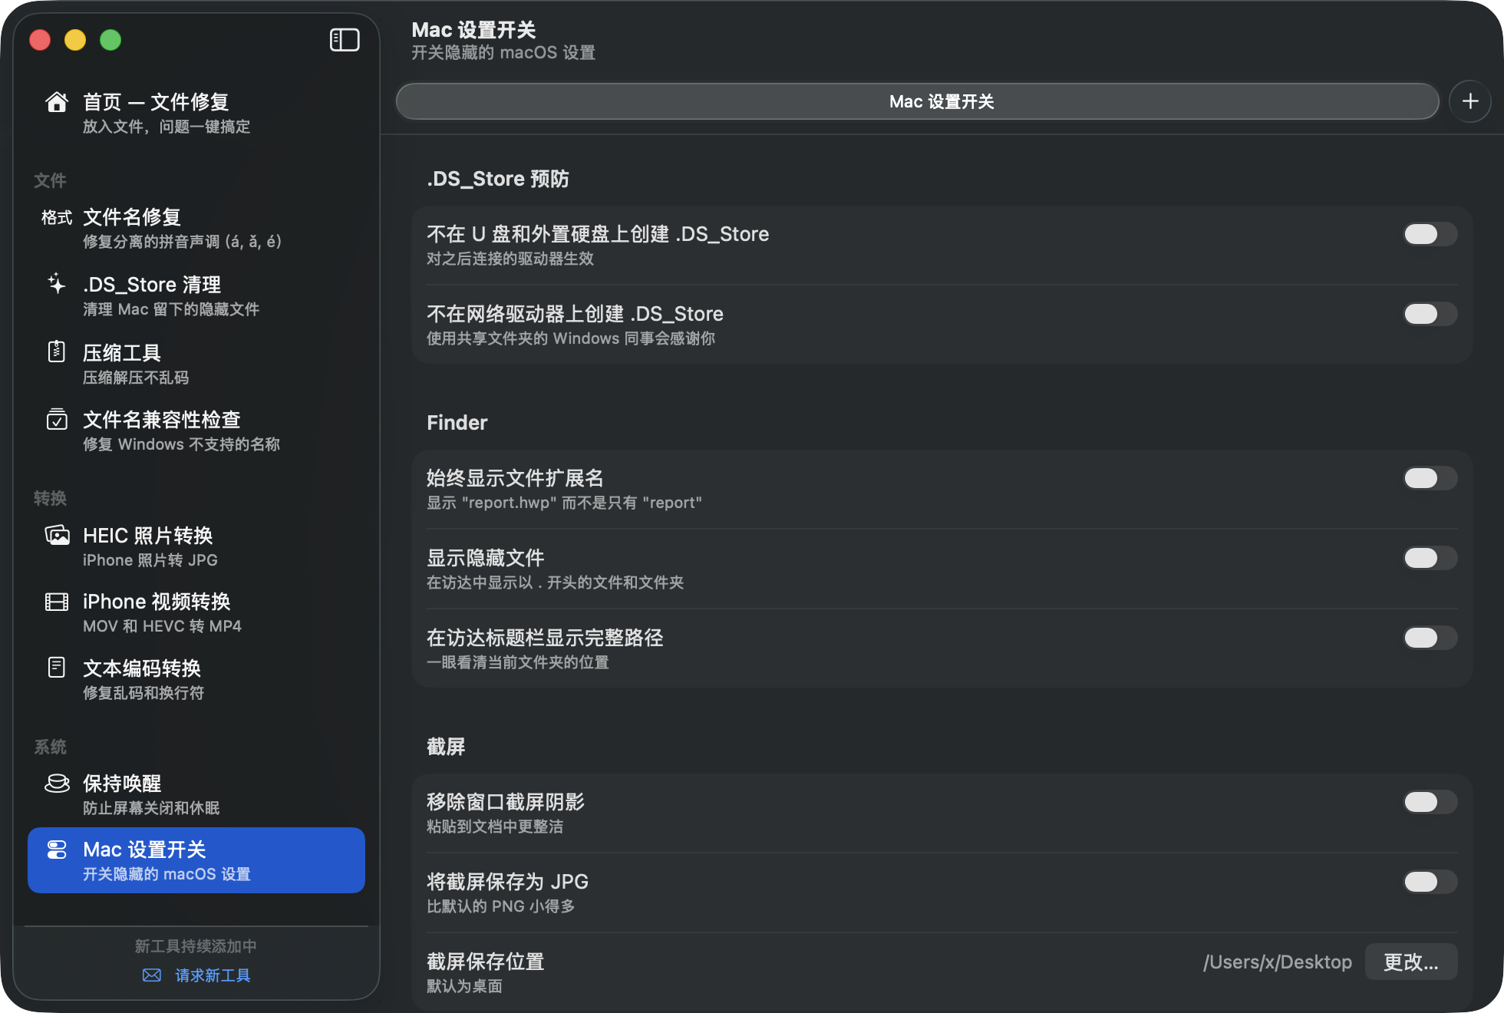Select Mac 设置开关 in sidebar
Screen dimensions: 1504x1013
pos(196,860)
